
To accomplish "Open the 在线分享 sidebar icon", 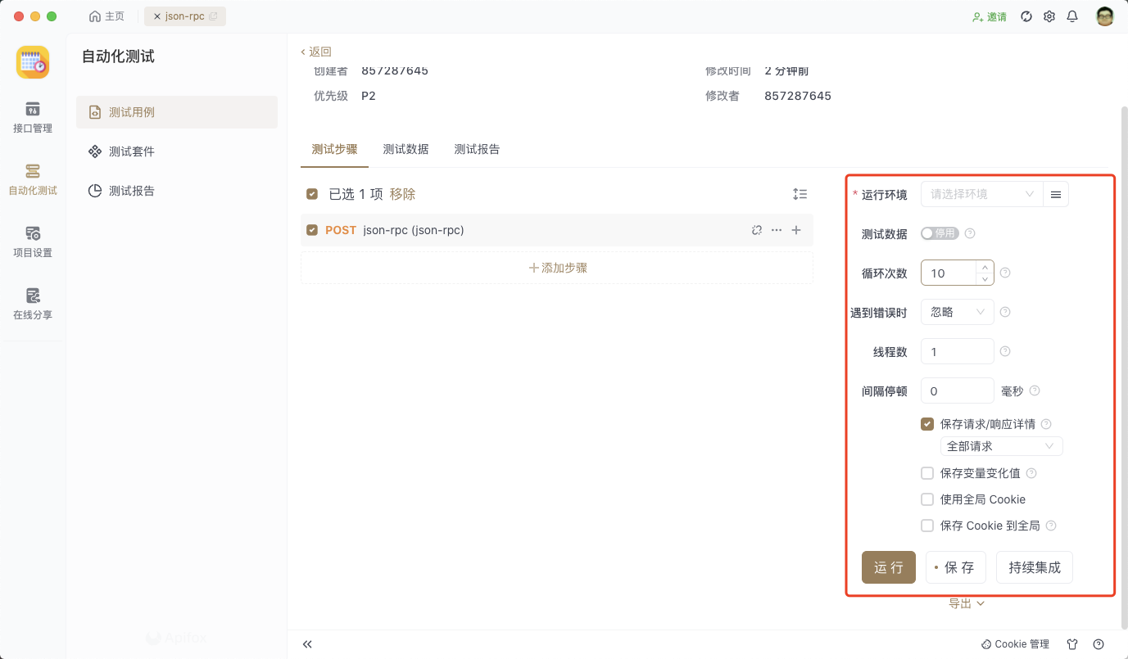I will pos(32,304).
